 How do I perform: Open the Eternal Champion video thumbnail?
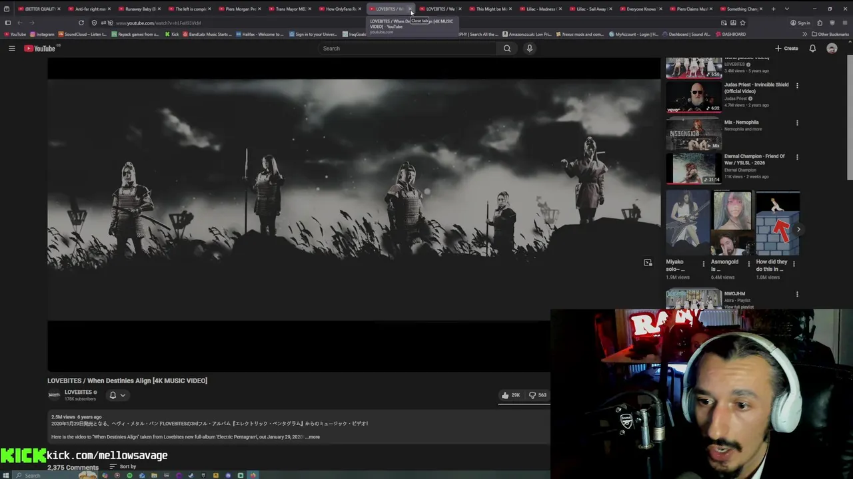694,168
